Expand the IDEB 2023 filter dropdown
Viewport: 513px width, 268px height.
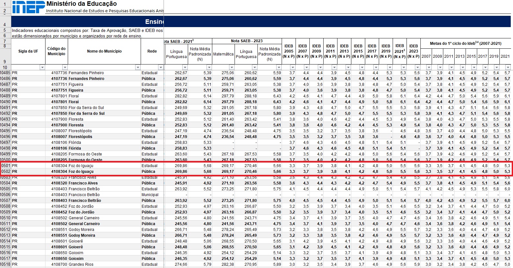[417, 67]
